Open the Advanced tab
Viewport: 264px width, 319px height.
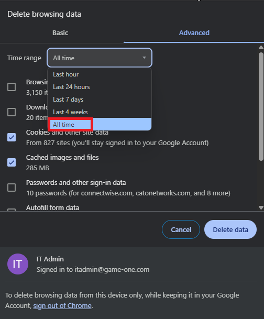tap(194, 33)
